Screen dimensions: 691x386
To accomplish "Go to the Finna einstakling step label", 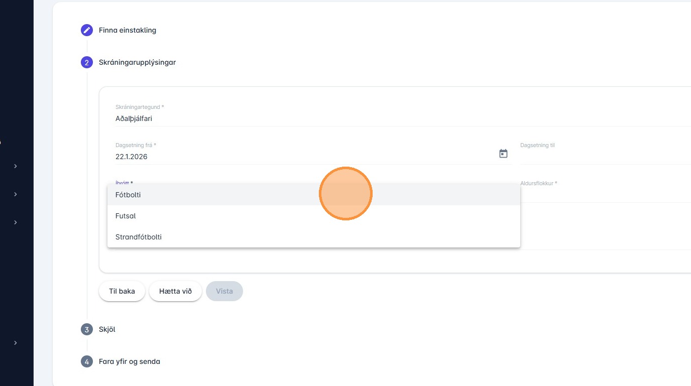I will [128, 30].
